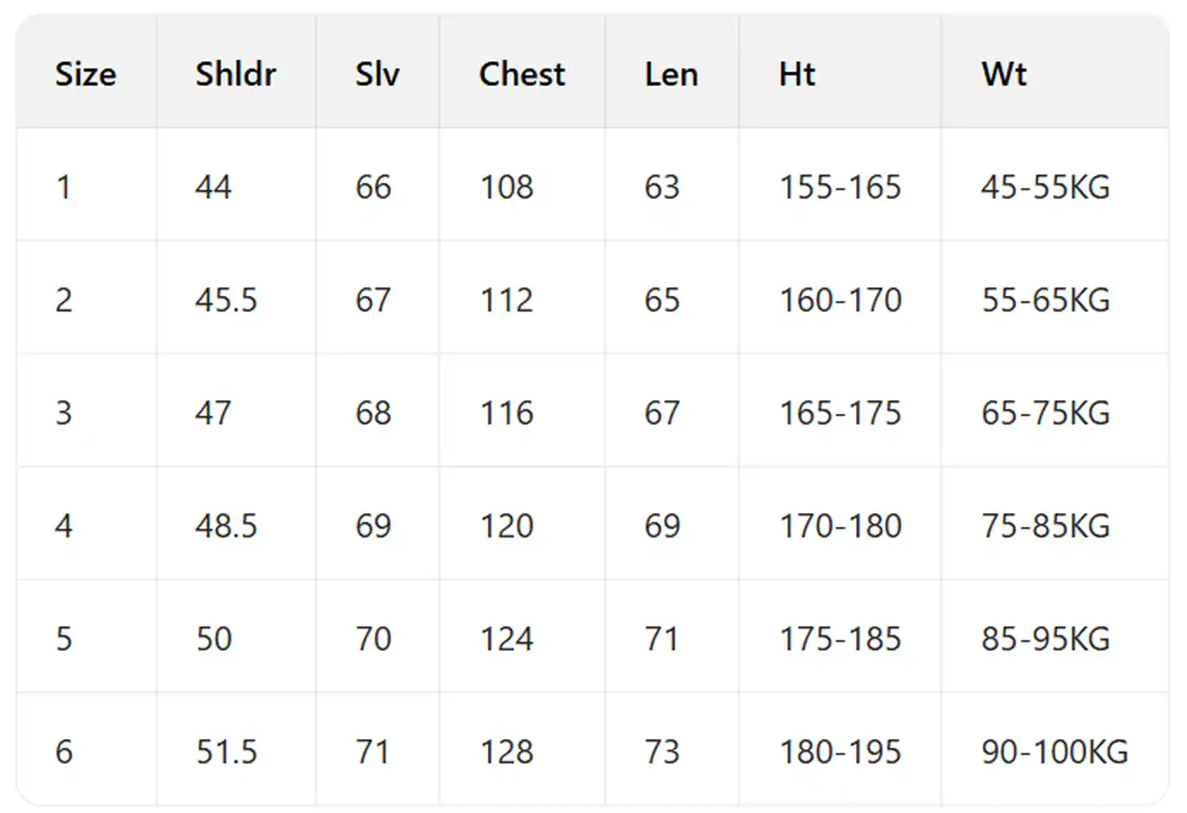
Task: Click the 175-185 height cell
Action: (840, 640)
